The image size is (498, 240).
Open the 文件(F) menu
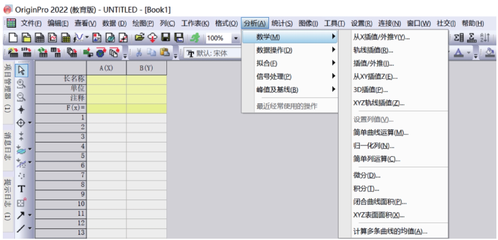coord(31,23)
